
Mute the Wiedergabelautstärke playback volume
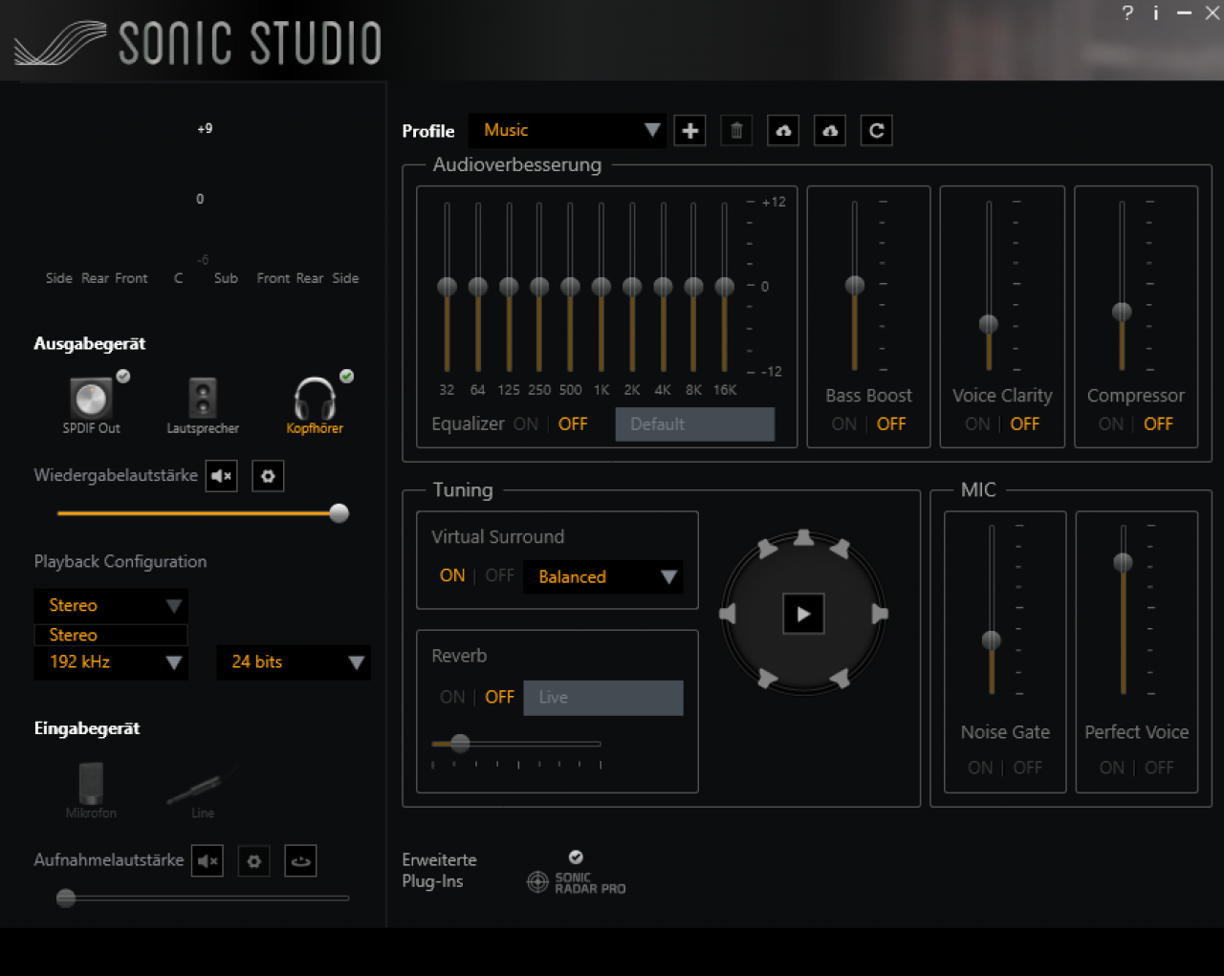point(222,476)
